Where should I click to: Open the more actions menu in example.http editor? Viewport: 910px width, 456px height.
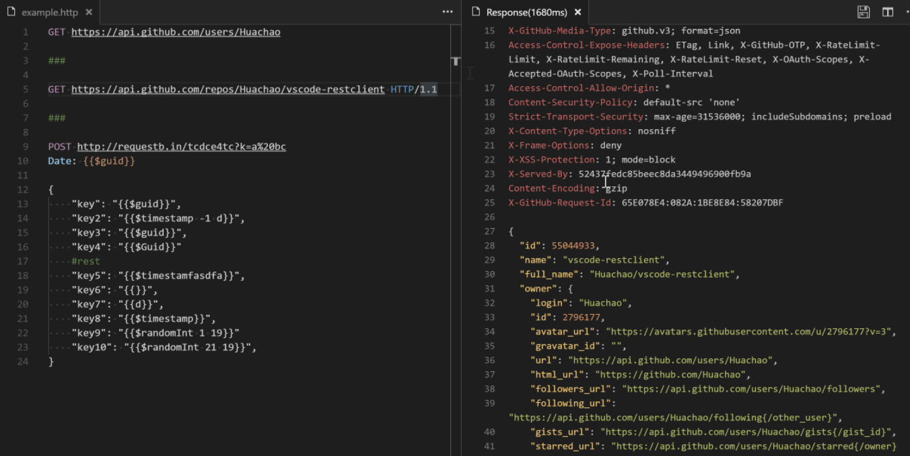click(x=447, y=11)
